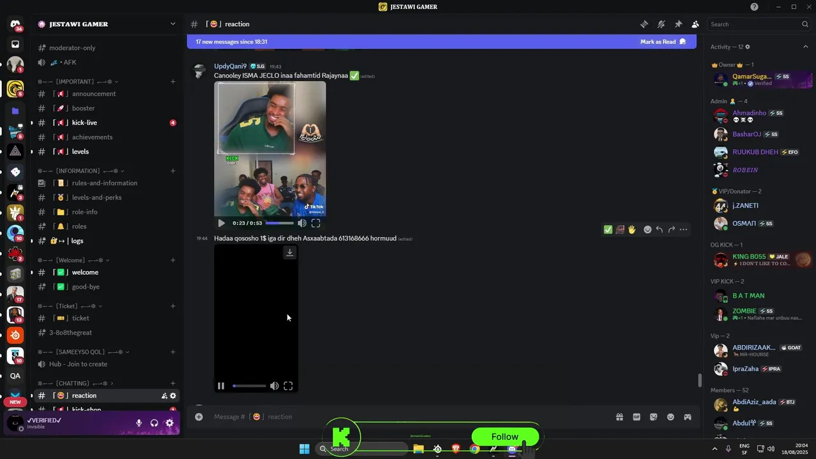
Task: Create channel in IMPORTANT category plus
Action: (173, 82)
